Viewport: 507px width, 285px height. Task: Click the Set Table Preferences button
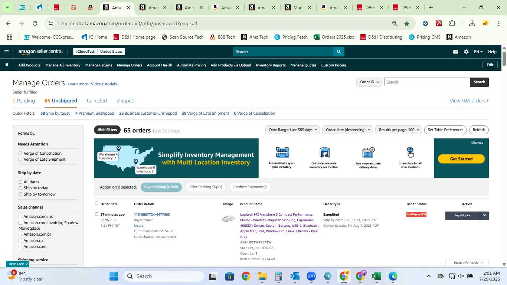(445, 130)
